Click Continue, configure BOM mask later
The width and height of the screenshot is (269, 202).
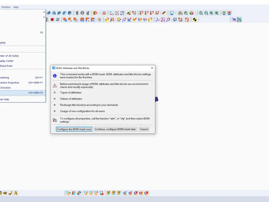point(115,129)
